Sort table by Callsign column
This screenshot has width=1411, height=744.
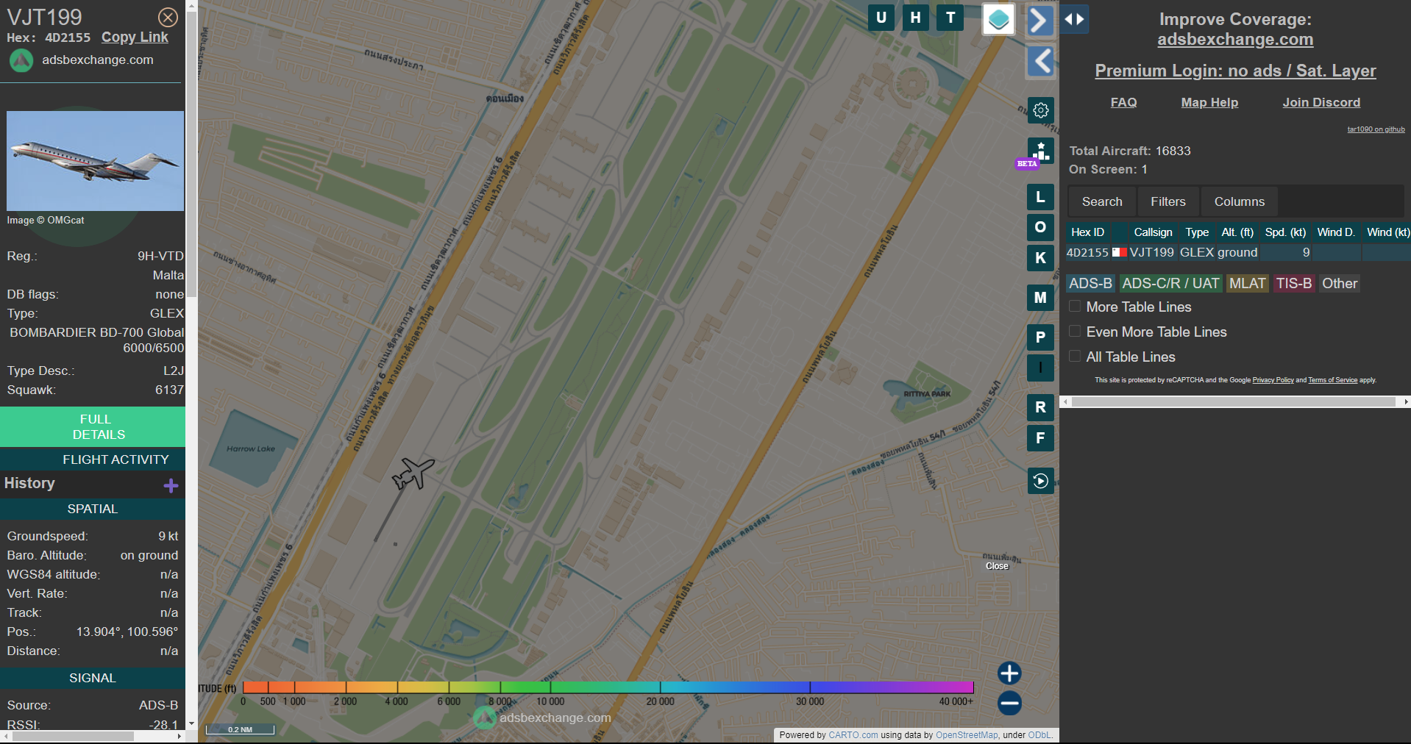[1153, 232]
